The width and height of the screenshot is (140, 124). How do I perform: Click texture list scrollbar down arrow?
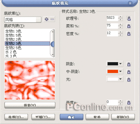point(52,55)
